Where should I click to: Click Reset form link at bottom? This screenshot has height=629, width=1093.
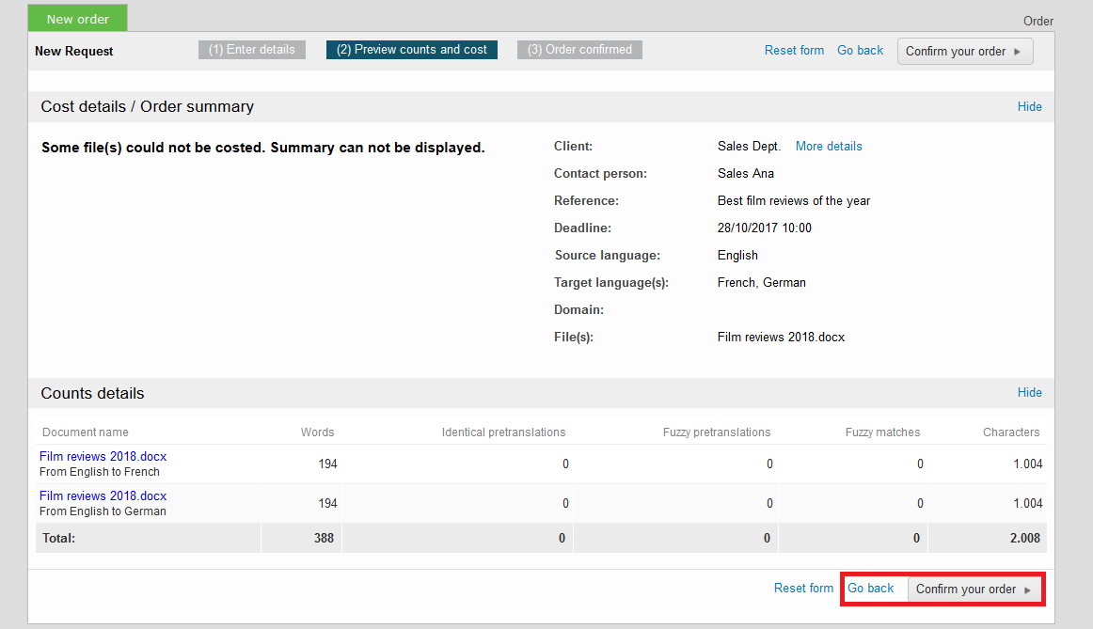click(803, 589)
